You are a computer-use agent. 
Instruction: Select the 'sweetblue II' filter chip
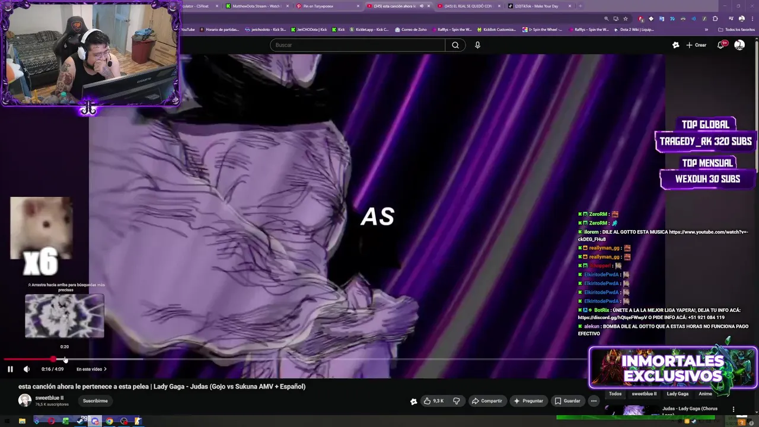(644, 394)
